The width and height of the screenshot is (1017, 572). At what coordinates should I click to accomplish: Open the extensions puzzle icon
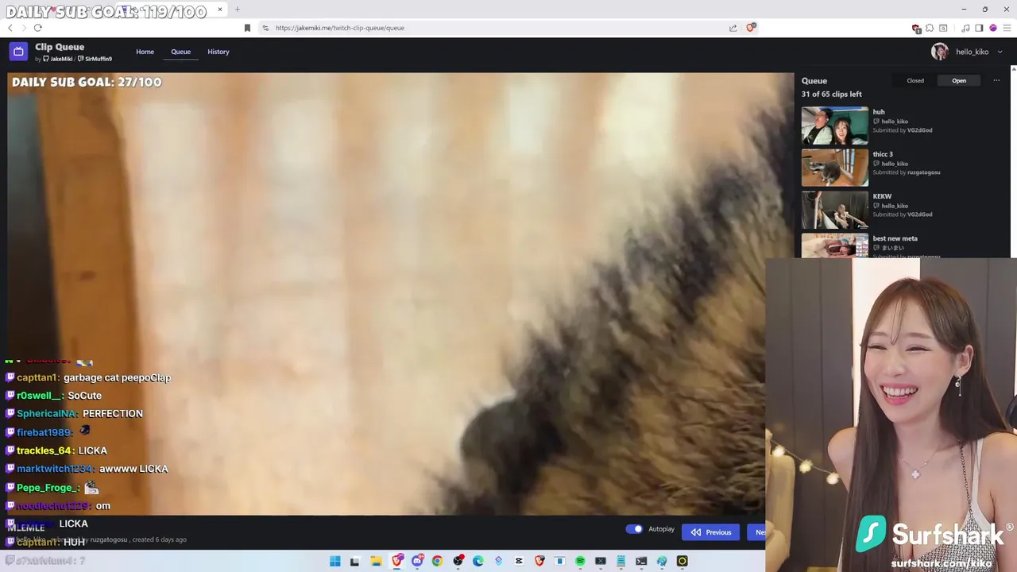tap(930, 28)
